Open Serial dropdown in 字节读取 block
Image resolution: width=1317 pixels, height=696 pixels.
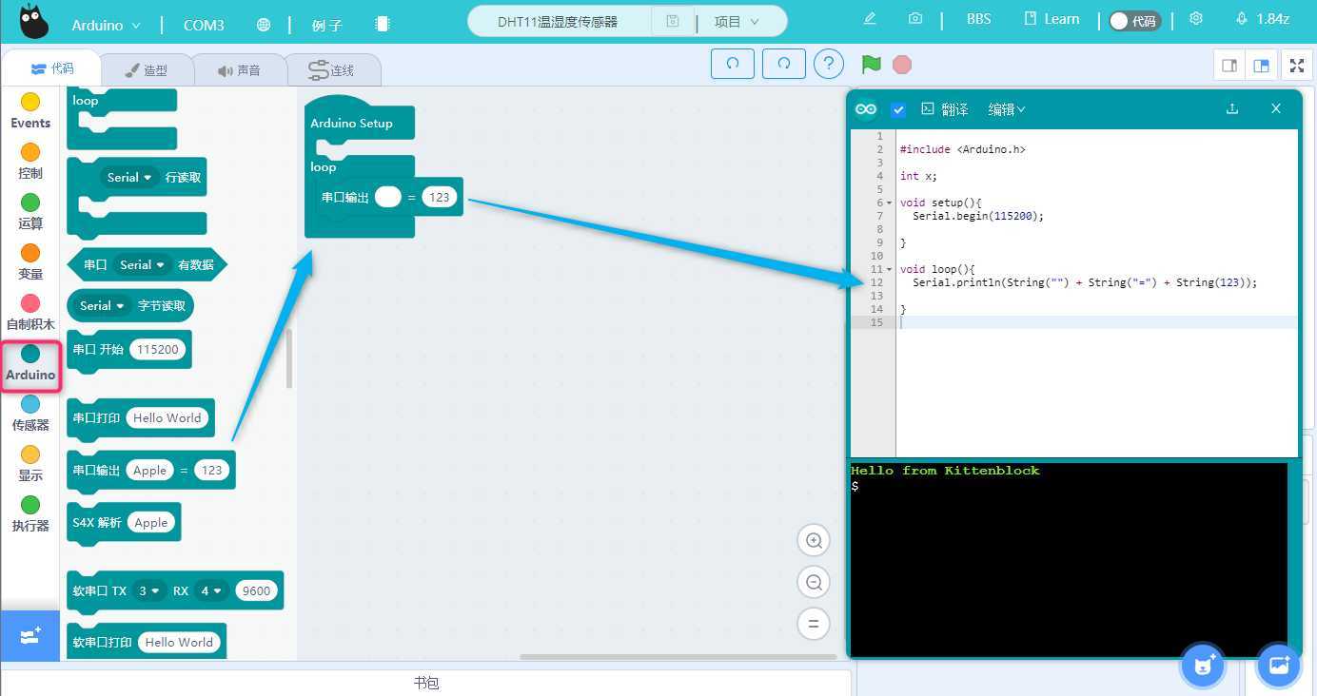tap(103, 305)
